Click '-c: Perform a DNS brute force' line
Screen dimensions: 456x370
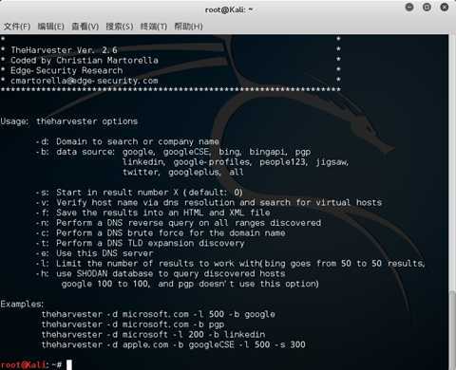(x=161, y=232)
